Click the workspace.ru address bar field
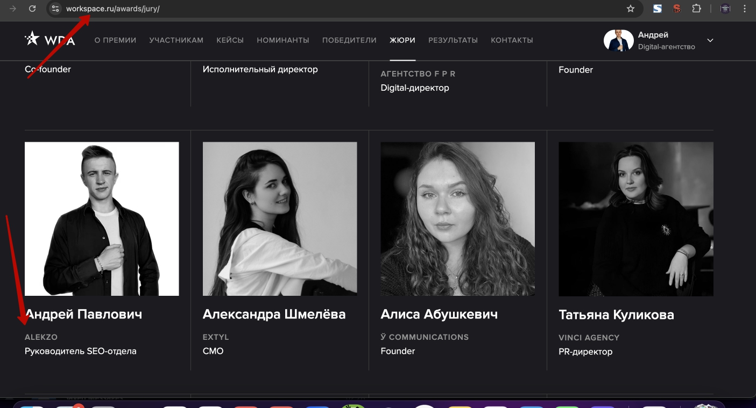 (x=344, y=9)
